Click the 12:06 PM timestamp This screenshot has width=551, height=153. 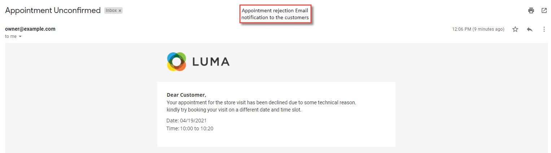(x=478, y=29)
